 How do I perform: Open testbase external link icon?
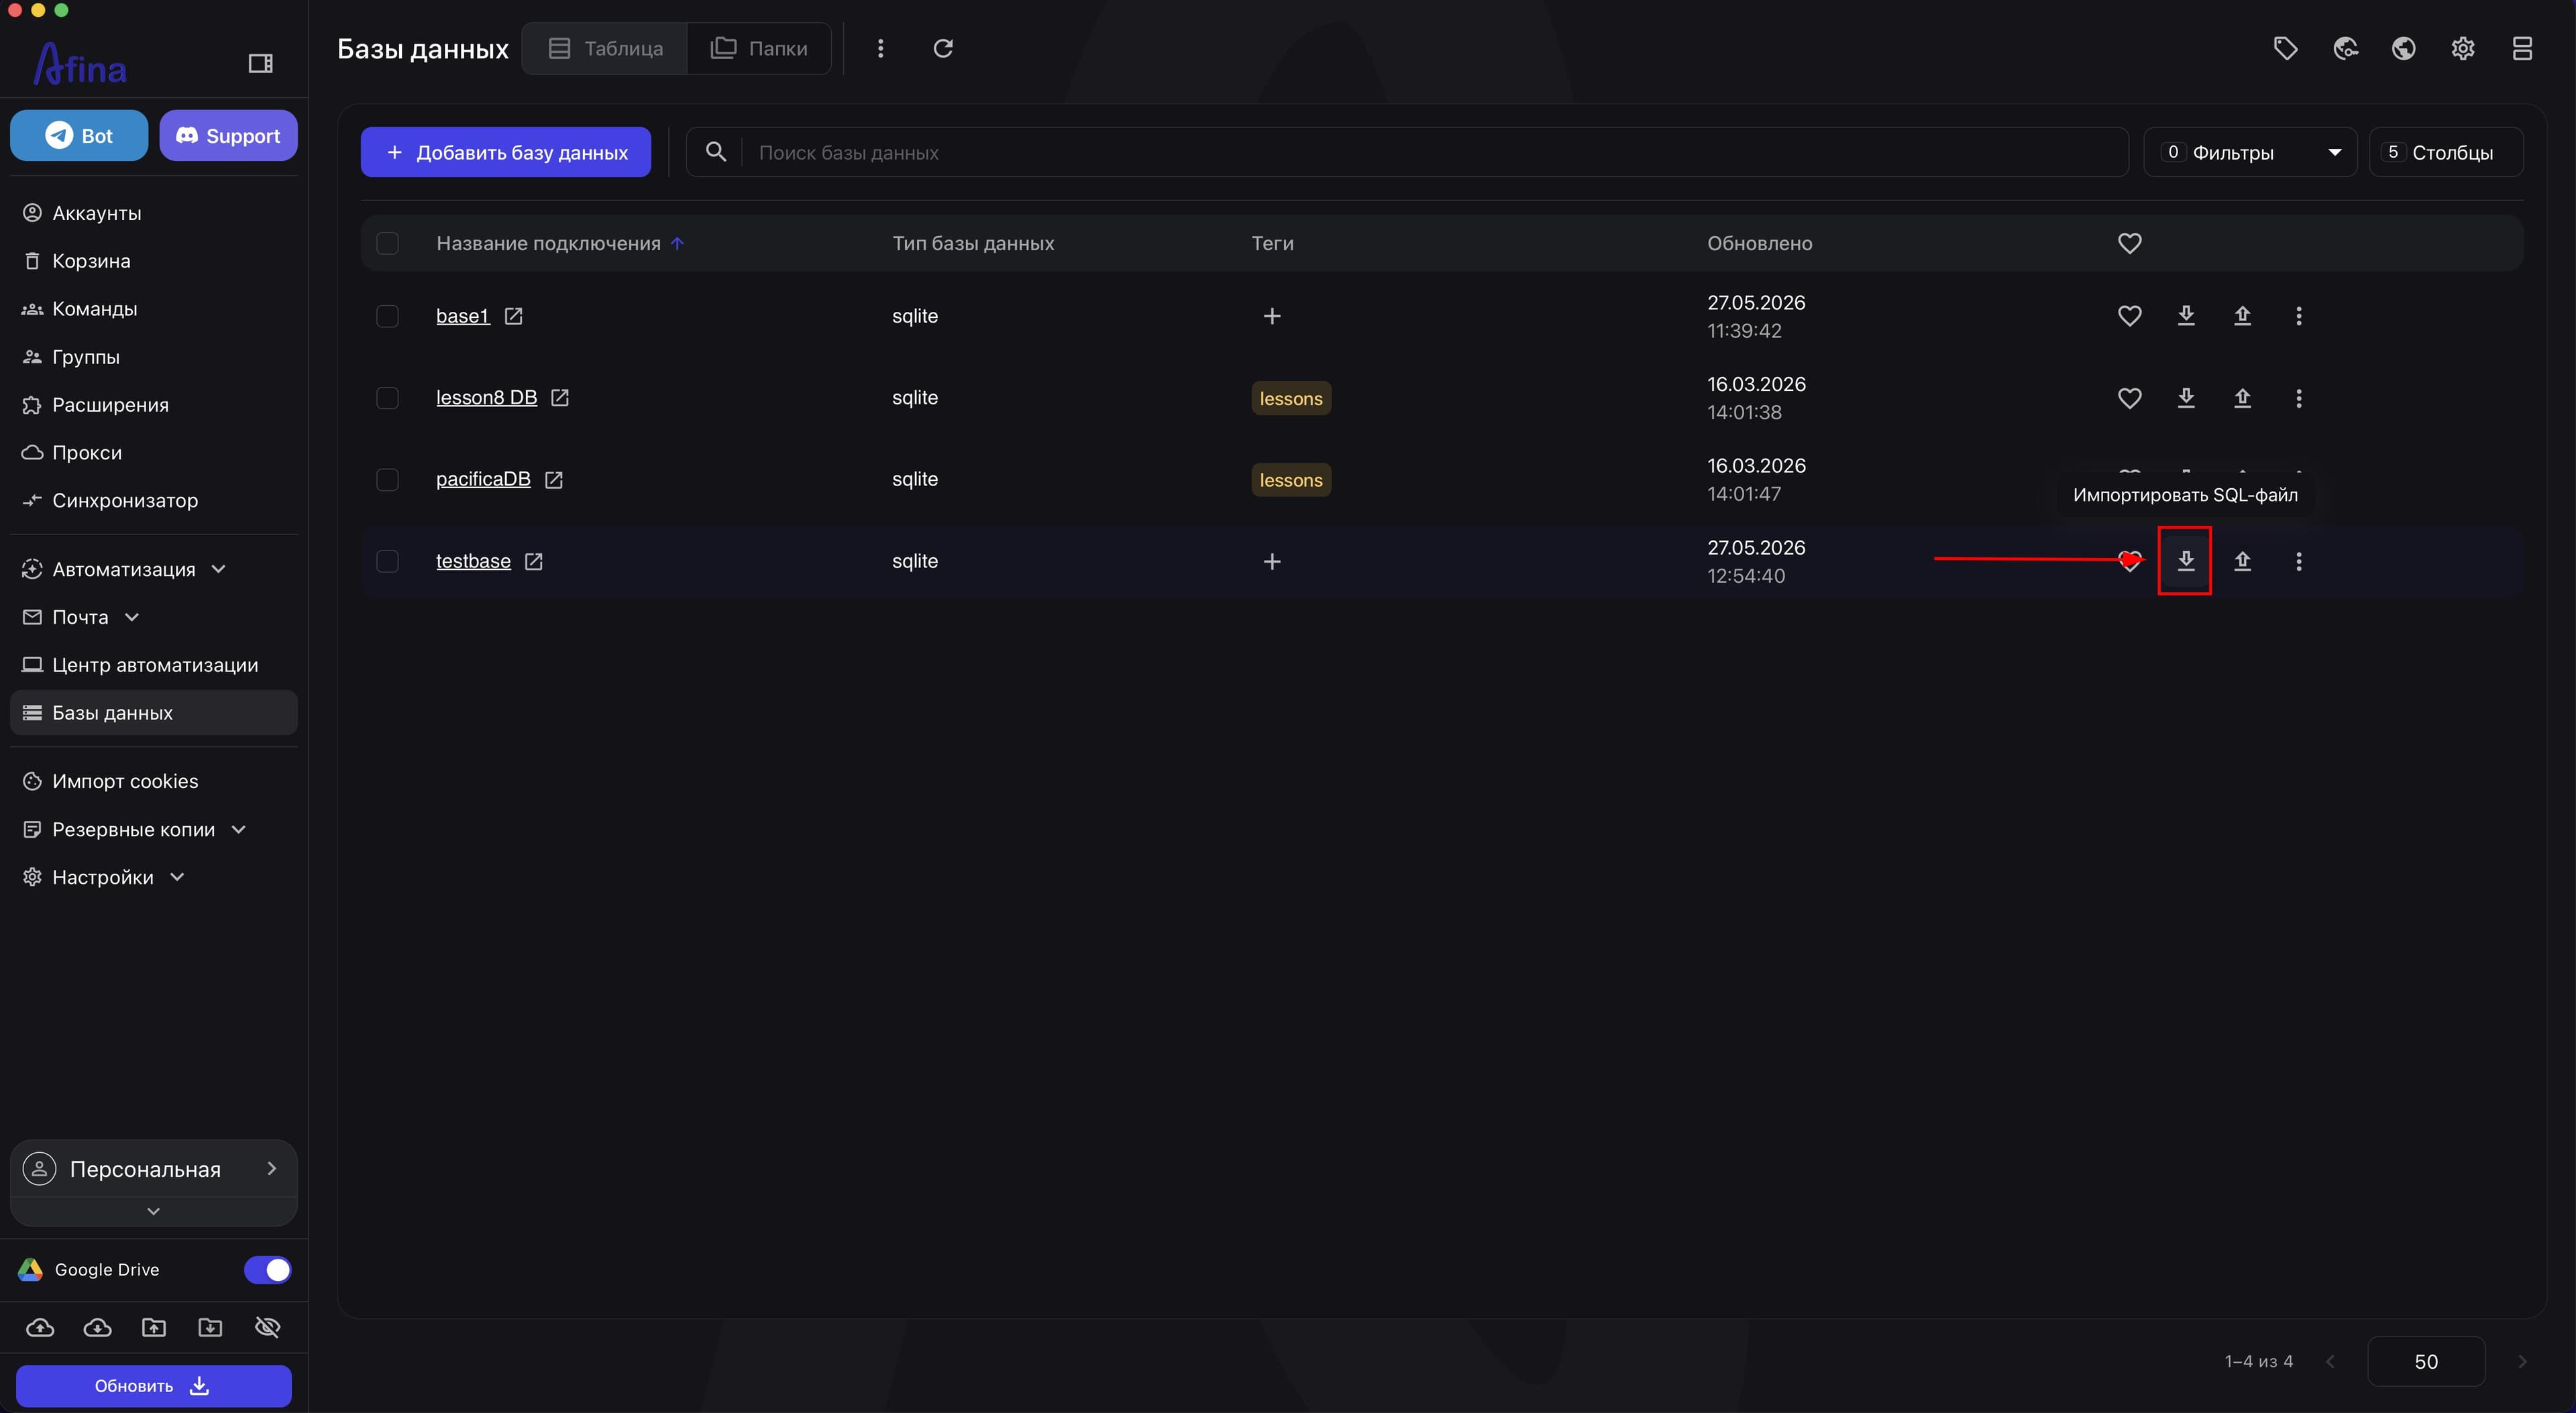click(x=534, y=562)
